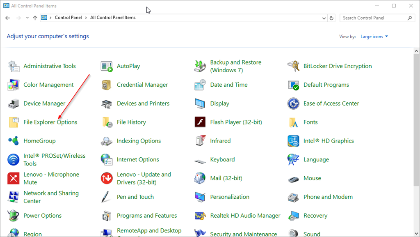The width and height of the screenshot is (420, 237).
Task: Open the Lenovo Microphone Mute icon
Action: 14,178
